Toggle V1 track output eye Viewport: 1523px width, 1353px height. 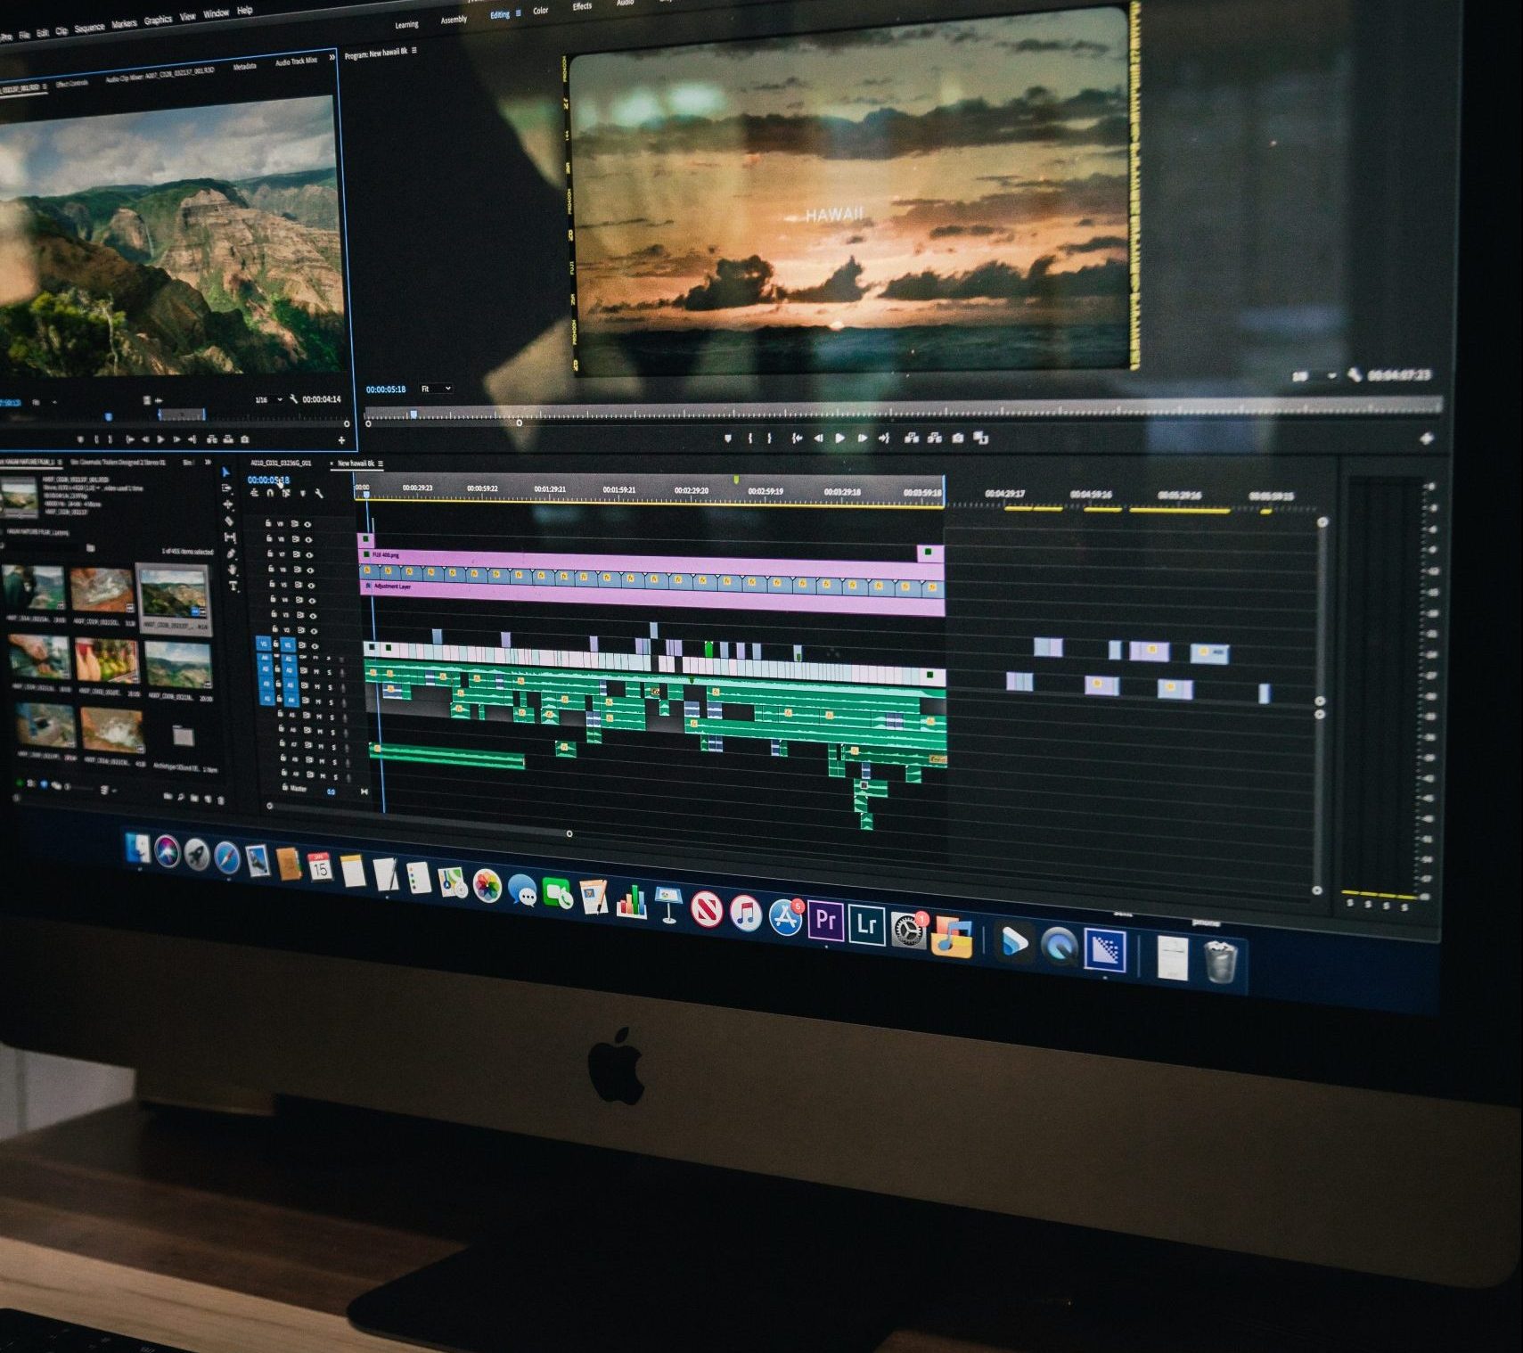(x=315, y=646)
